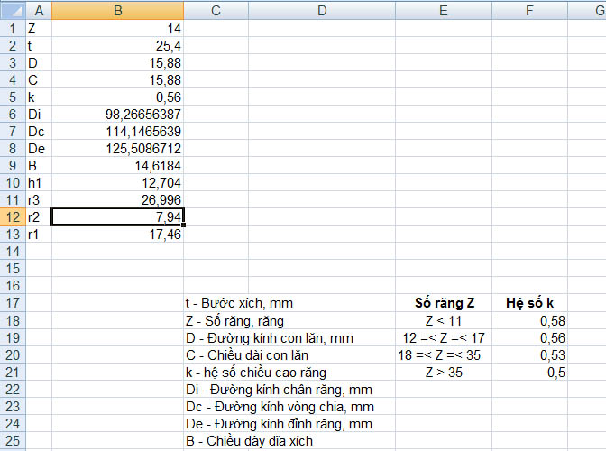Viewport: 606px width, 451px height.
Task: Click cell 'k - hệ số chiều cao răng'
Action: coord(255,373)
